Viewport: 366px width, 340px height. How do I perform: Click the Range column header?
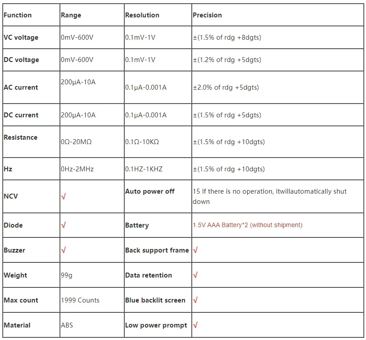pyautogui.click(x=71, y=15)
